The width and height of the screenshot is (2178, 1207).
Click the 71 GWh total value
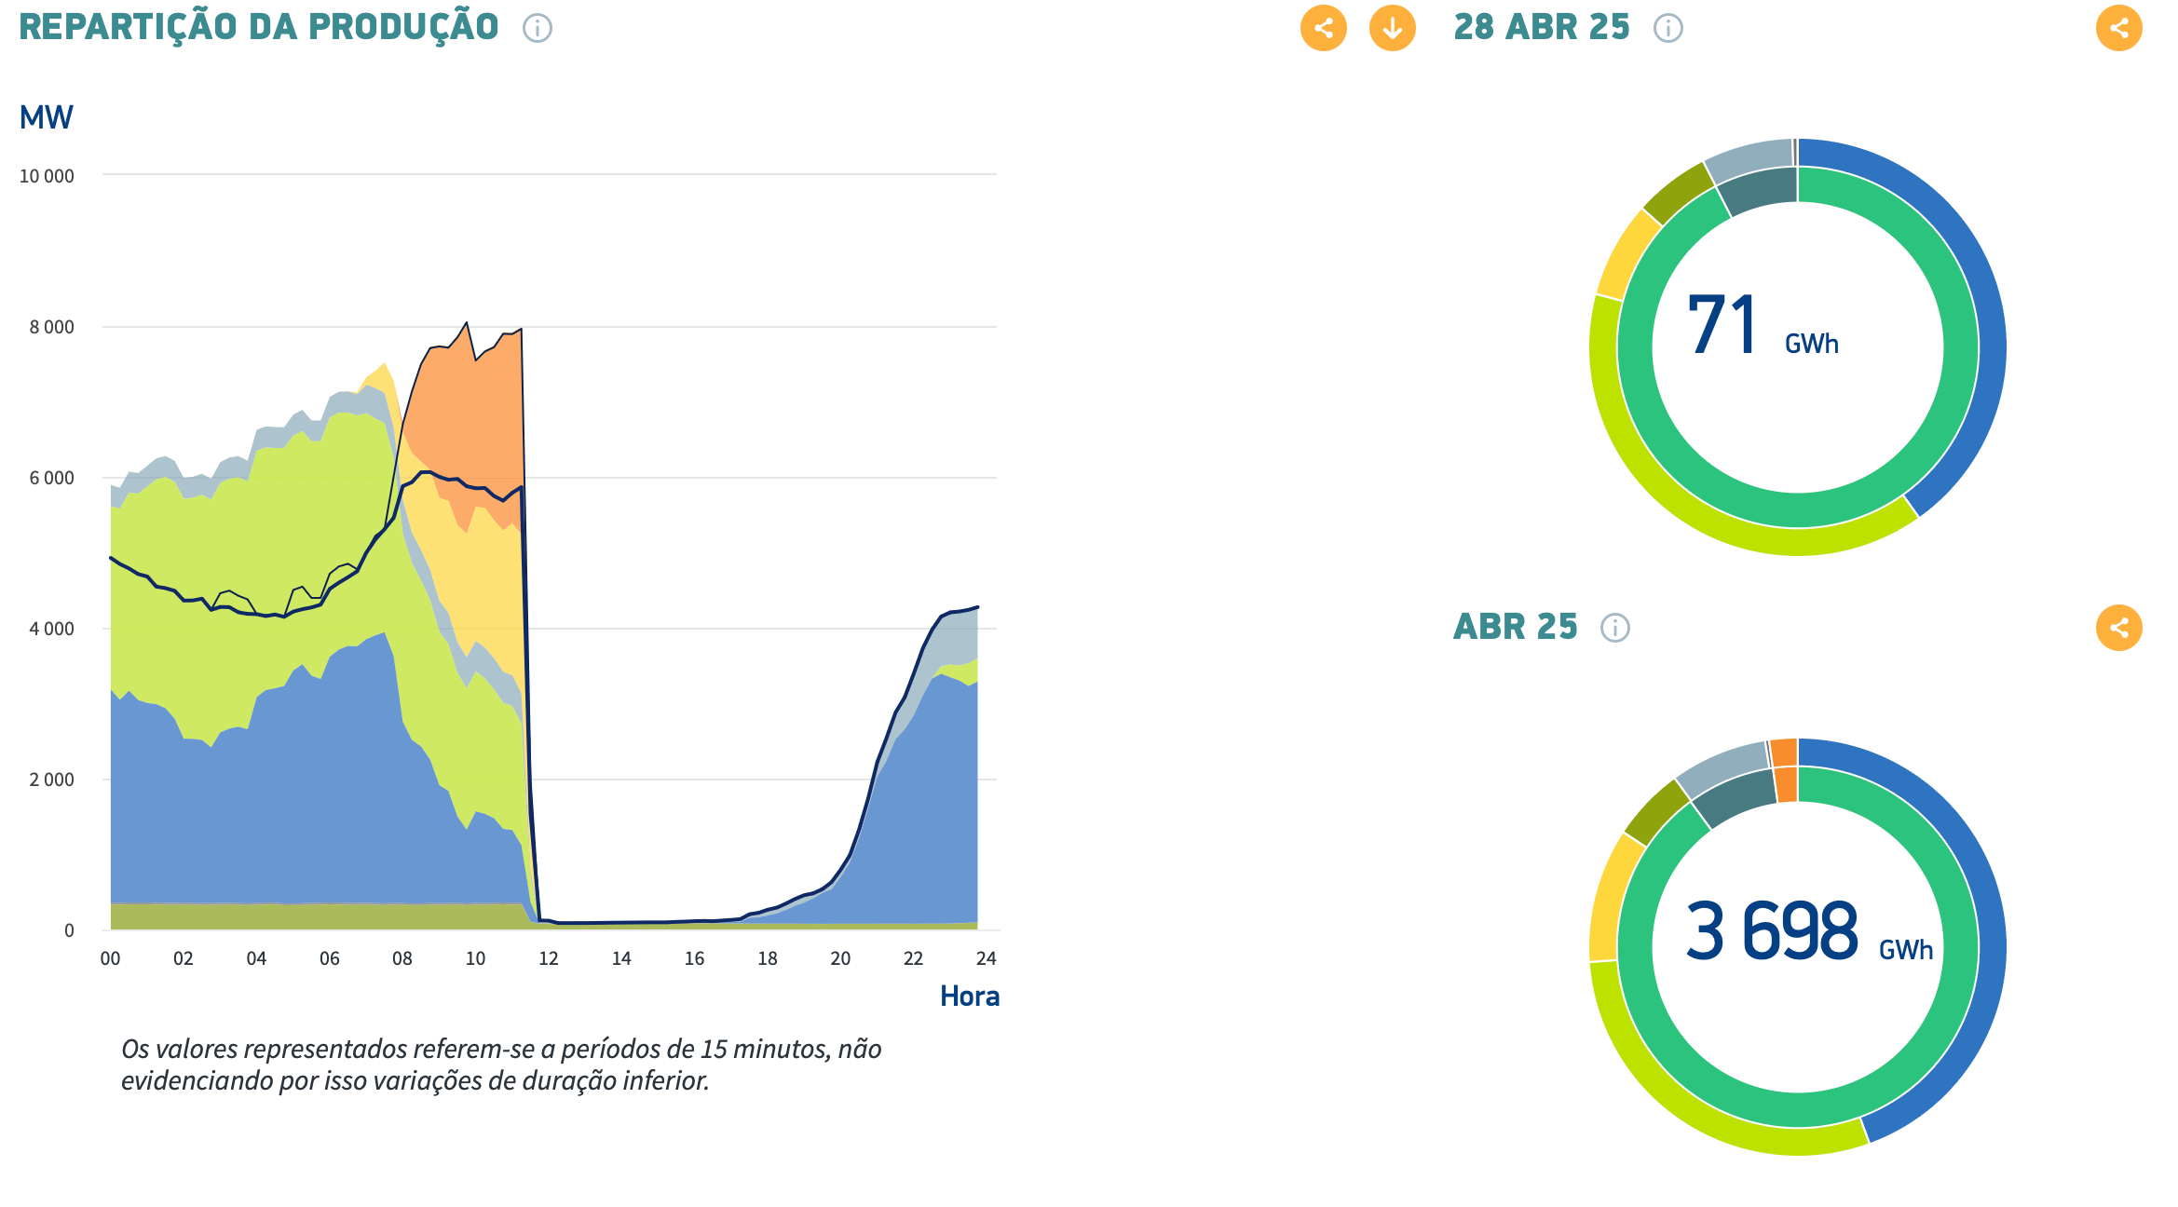coord(1763,325)
